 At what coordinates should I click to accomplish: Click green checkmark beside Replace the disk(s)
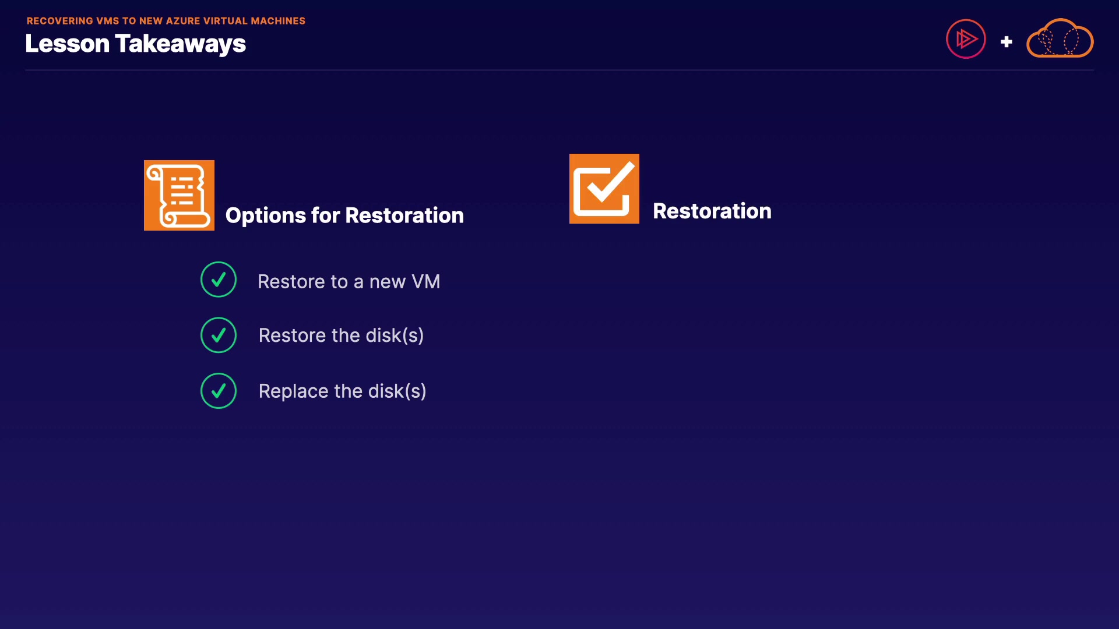tap(219, 391)
